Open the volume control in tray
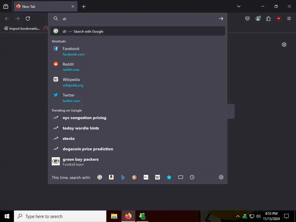The height and width of the screenshot is (222, 296). click(x=258, y=216)
